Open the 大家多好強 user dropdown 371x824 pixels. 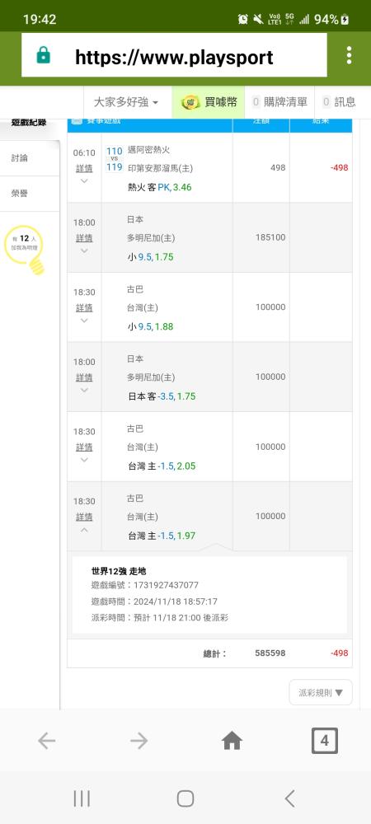(x=126, y=102)
